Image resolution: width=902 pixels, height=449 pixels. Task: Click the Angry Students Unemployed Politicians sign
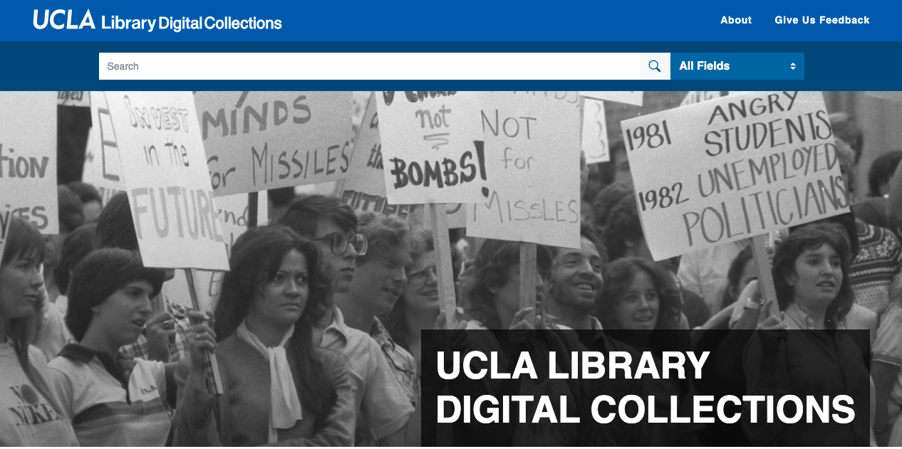coord(734,174)
